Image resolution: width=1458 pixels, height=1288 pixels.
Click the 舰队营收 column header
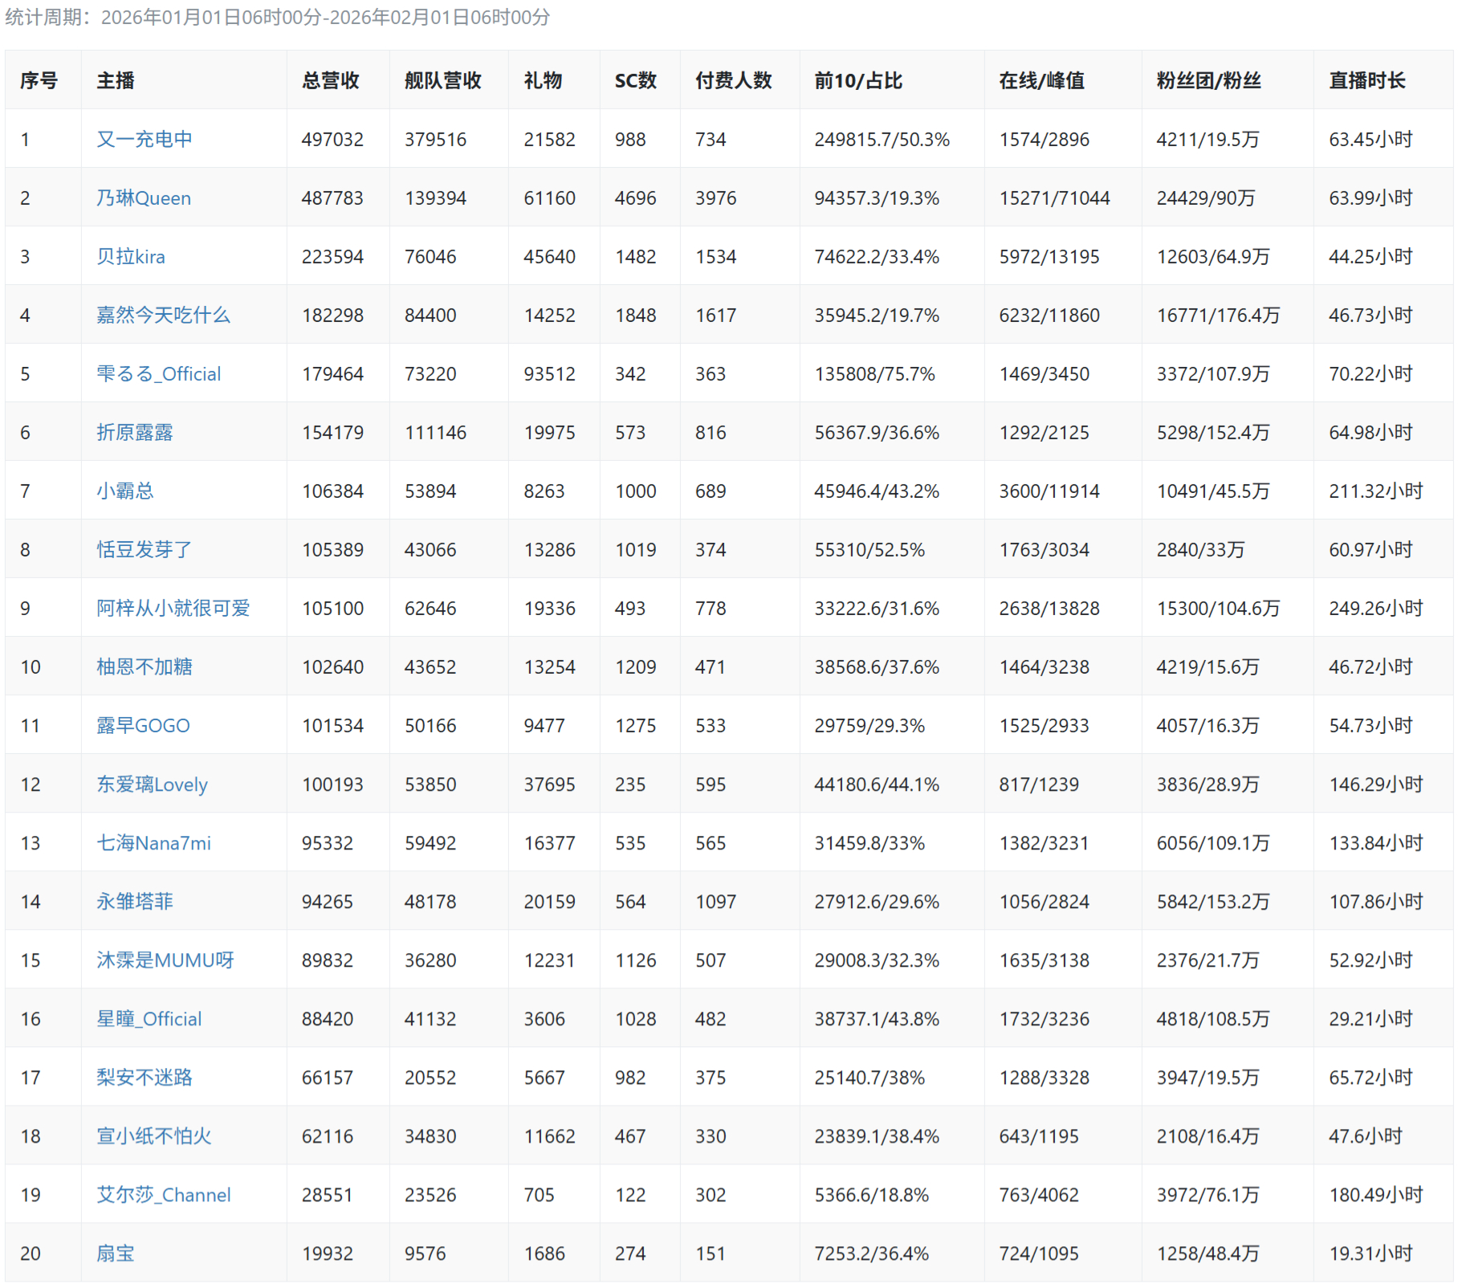(x=442, y=80)
